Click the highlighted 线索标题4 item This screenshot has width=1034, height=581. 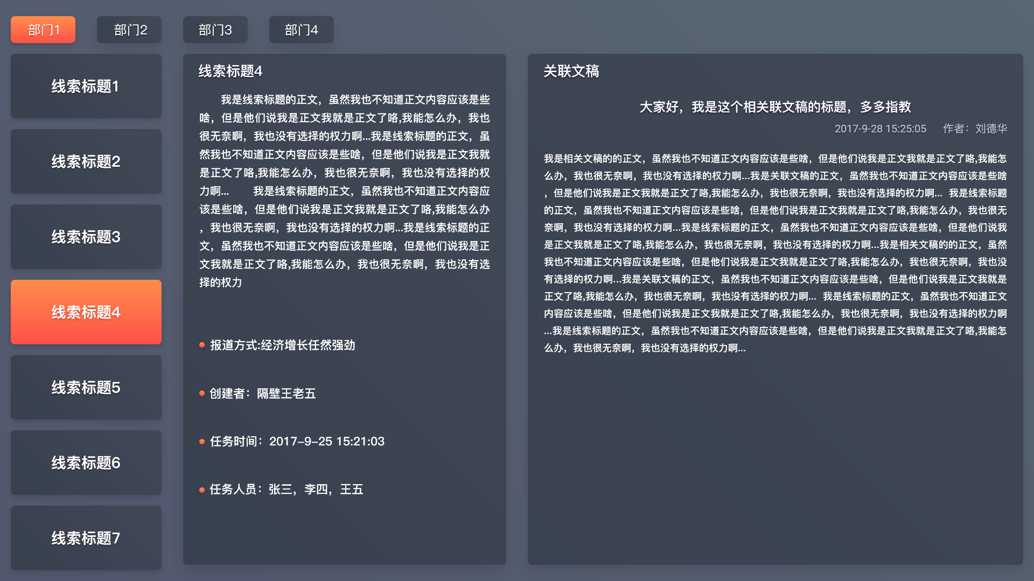pyautogui.click(x=86, y=312)
